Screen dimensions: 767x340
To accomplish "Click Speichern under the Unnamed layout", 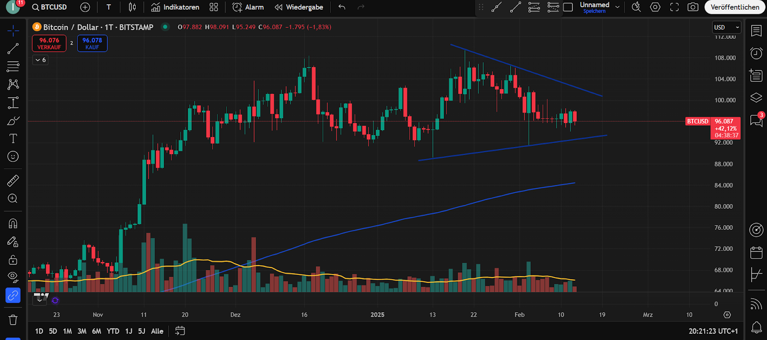I will coord(594,11).
